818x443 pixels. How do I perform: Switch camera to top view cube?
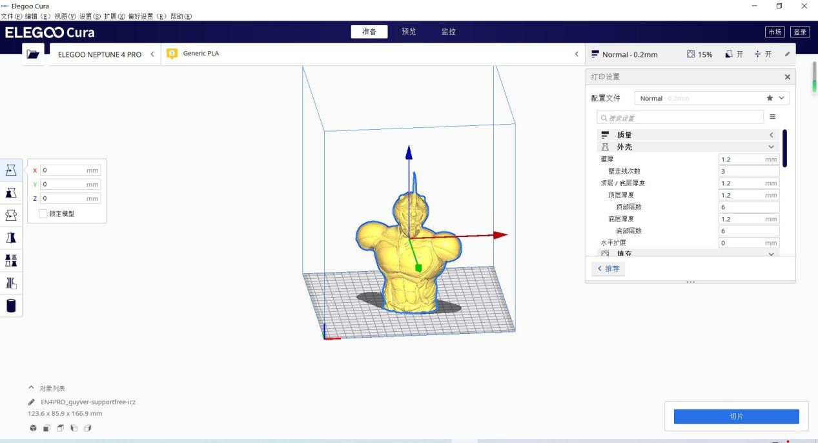(60, 428)
